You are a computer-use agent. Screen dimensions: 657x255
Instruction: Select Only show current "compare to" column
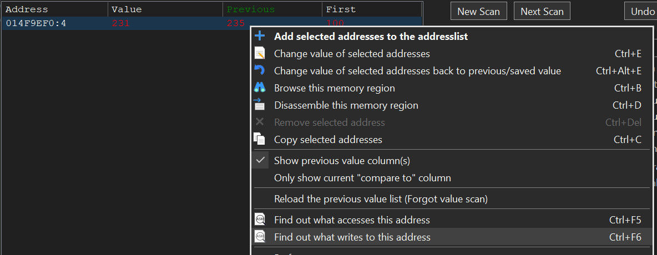[x=362, y=178]
